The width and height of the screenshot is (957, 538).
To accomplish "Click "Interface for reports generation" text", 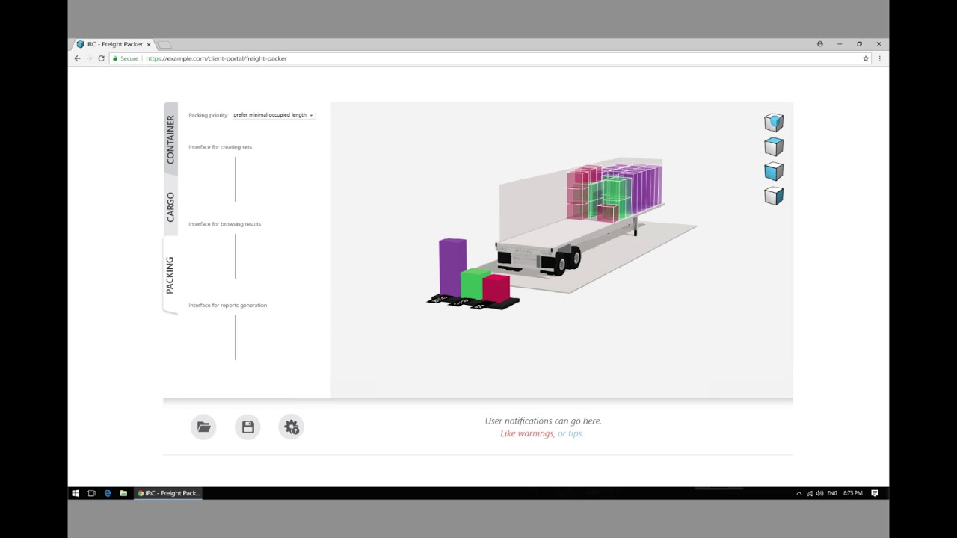I will tap(228, 306).
